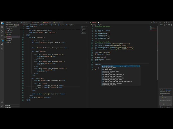Click the left editor minimap
This screenshot has height=129, width=173.
point(84,30)
